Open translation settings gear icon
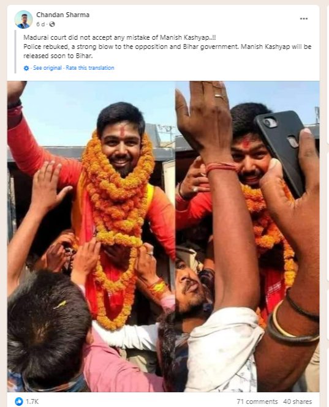 tap(26, 68)
